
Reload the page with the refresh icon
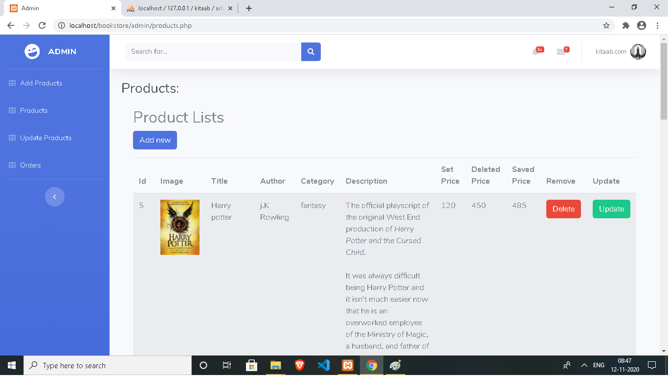43,25
